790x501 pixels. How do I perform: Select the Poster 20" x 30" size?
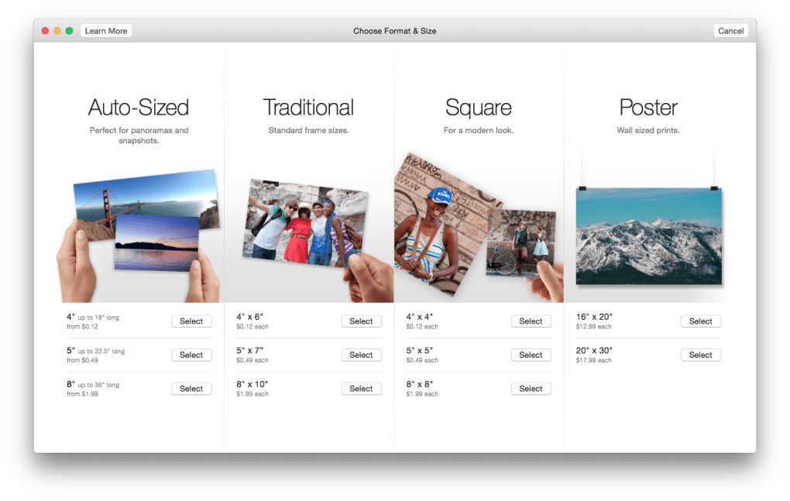click(701, 355)
